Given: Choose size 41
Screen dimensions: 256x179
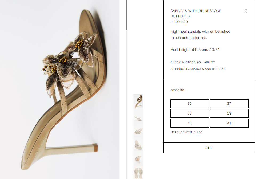Looking at the screenshot, I should (229, 123).
